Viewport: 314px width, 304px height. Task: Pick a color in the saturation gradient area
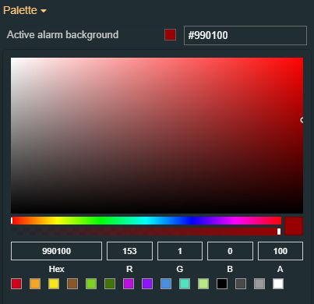tap(157, 136)
